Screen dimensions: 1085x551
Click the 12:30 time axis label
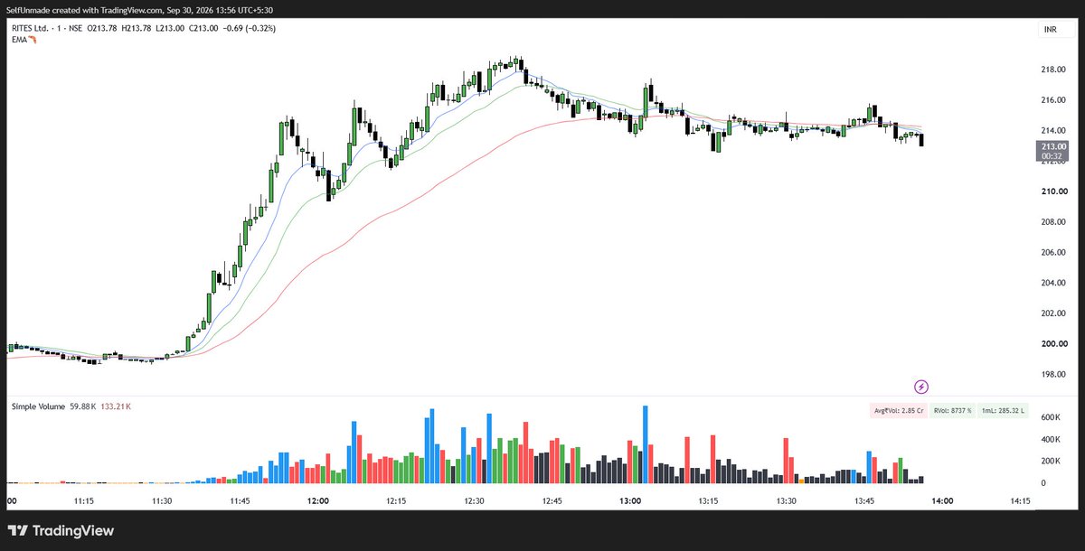474,501
